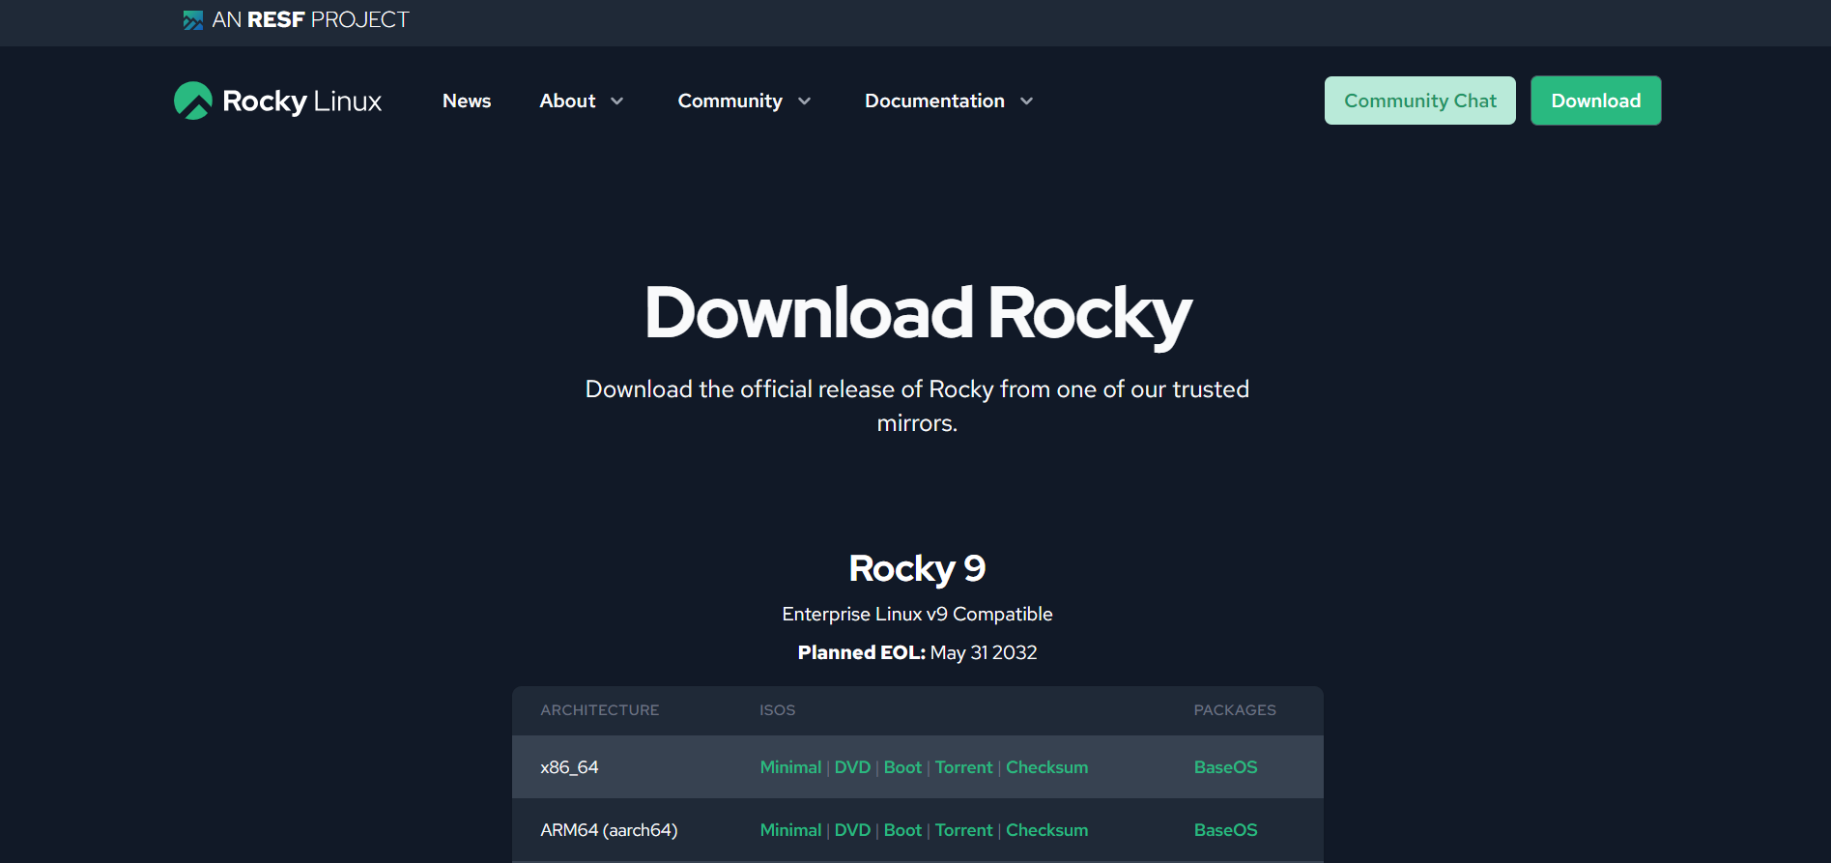This screenshot has width=1831, height=863.
Task: Open ARM64 Checksum link
Action: [1046, 830]
